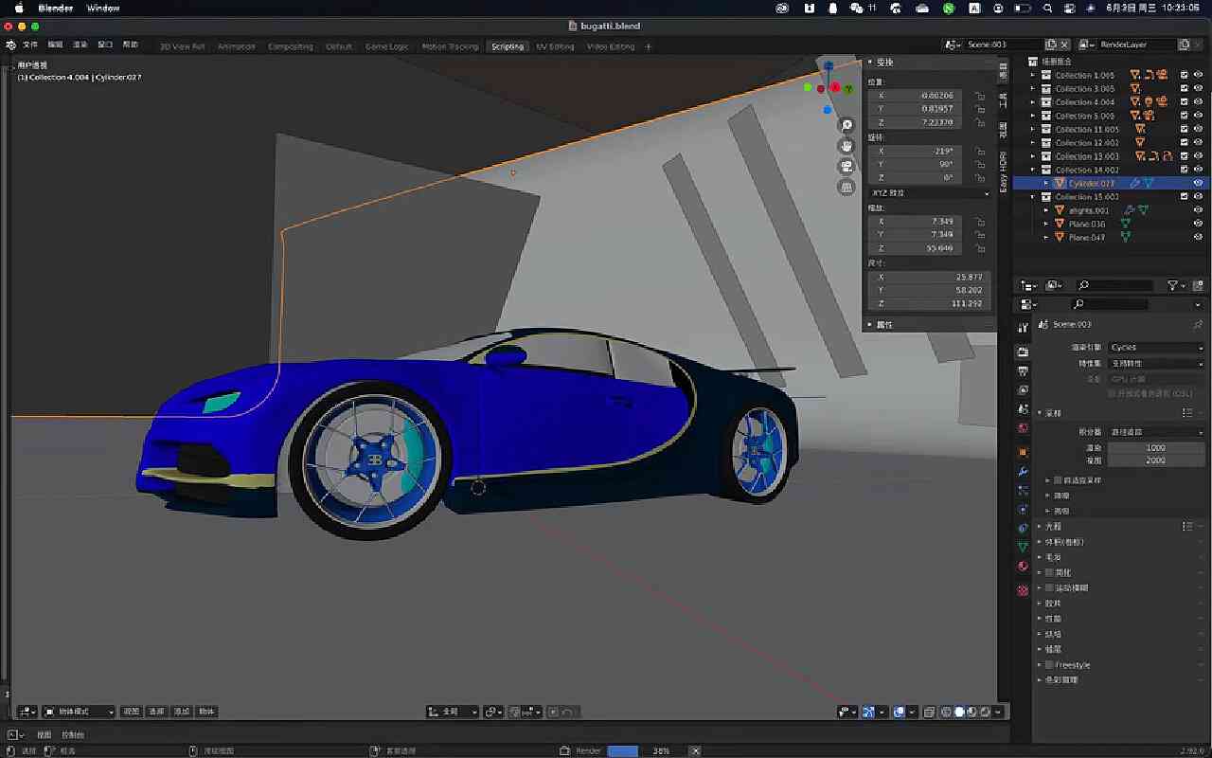Toggle exclude checkbox for Collection 13.003

(1185, 156)
